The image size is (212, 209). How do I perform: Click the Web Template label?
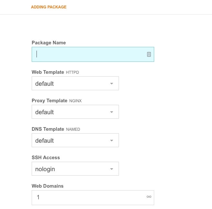pyautogui.click(x=48, y=72)
